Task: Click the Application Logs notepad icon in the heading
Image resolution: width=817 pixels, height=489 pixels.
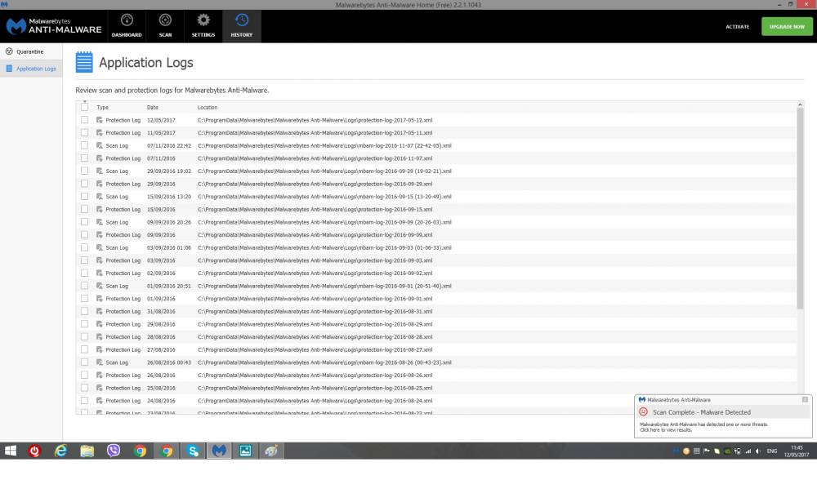Action: point(84,62)
